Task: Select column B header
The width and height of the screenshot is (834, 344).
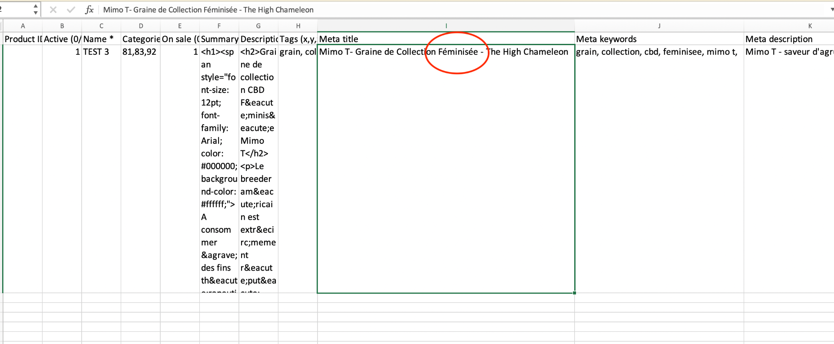Action: coord(62,26)
